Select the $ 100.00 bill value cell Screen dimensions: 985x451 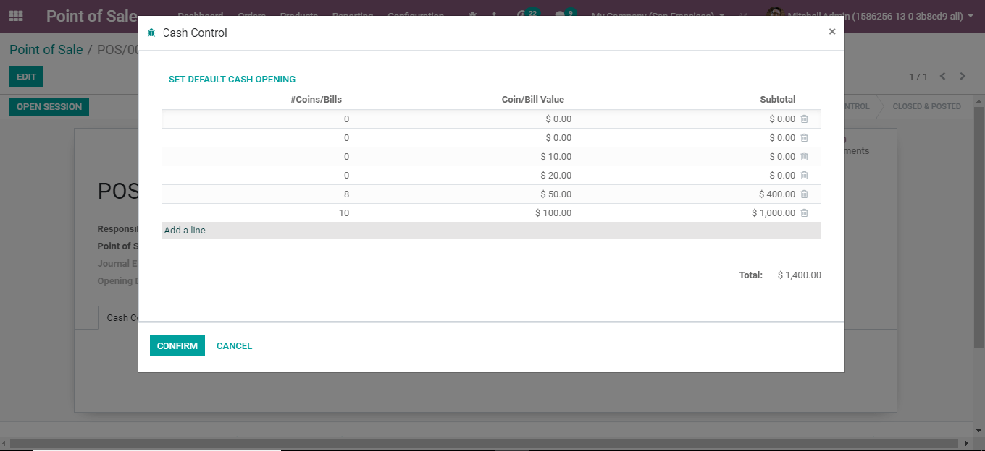[x=553, y=212]
